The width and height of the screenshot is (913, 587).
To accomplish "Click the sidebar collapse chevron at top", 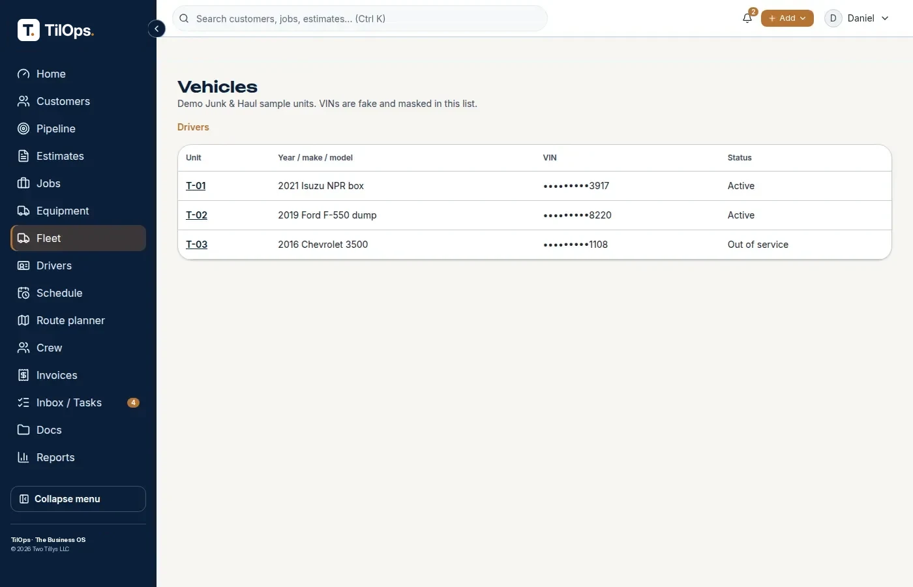I will 157,29.
